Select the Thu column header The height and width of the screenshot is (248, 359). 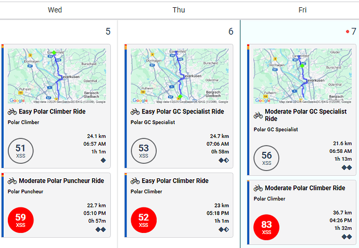point(178,10)
